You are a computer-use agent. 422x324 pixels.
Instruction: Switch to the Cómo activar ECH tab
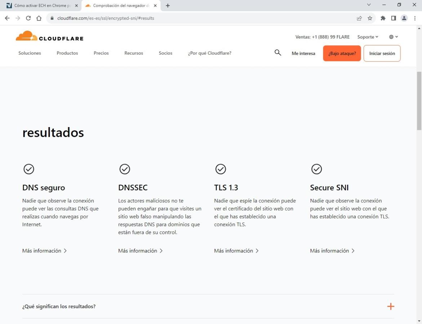coord(40,5)
